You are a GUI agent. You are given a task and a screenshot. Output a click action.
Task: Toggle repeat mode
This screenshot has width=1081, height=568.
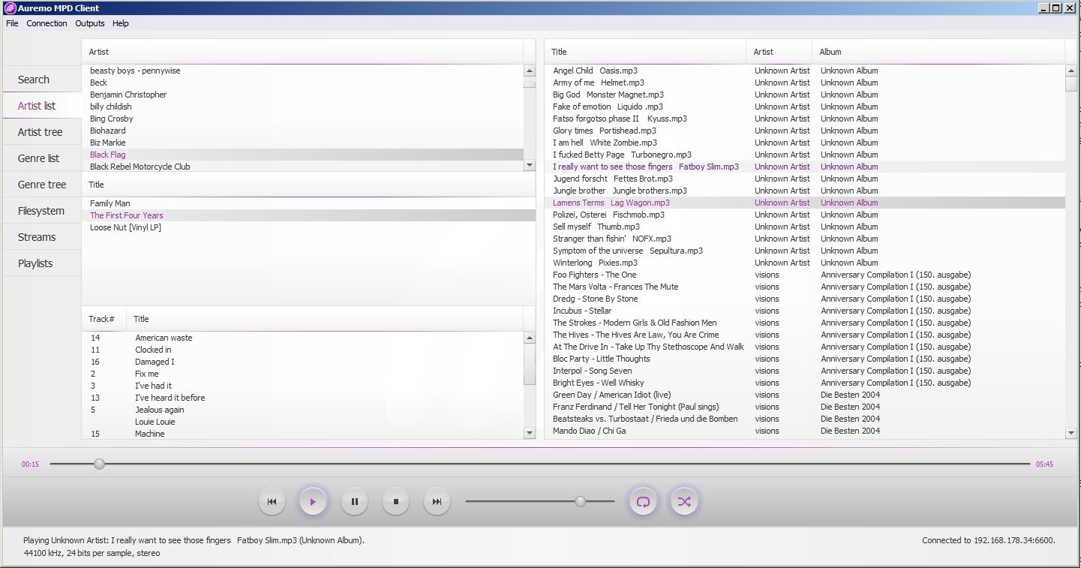point(643,502)
